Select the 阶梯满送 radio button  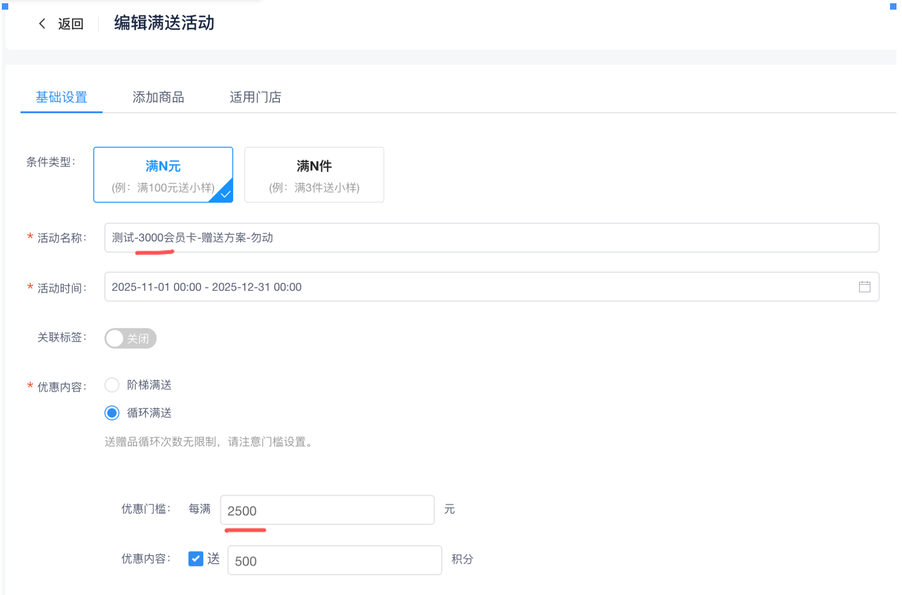(112, 385)
